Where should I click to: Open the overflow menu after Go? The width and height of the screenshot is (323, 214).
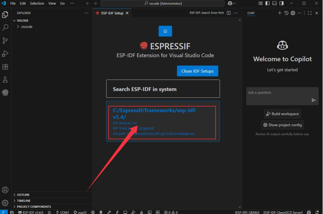pos(72,3)
